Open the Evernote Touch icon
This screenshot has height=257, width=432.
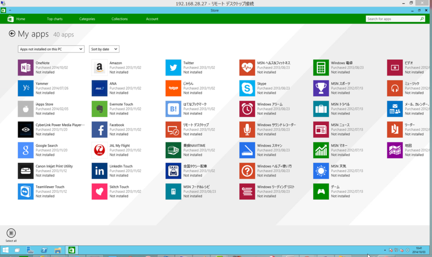pos(99,109)
